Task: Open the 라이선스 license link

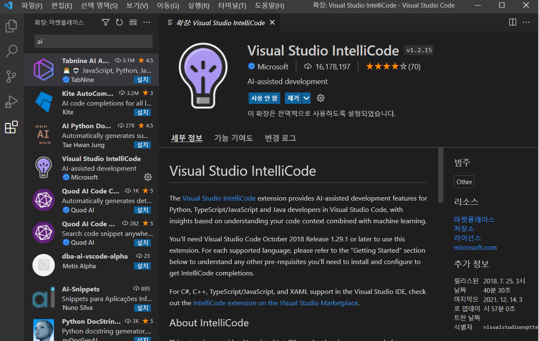Action: (x=467, y=238)
